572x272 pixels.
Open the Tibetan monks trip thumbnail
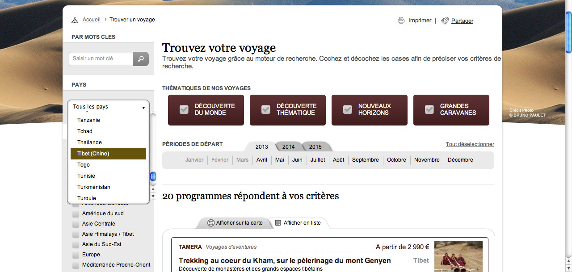click(458, 256)
